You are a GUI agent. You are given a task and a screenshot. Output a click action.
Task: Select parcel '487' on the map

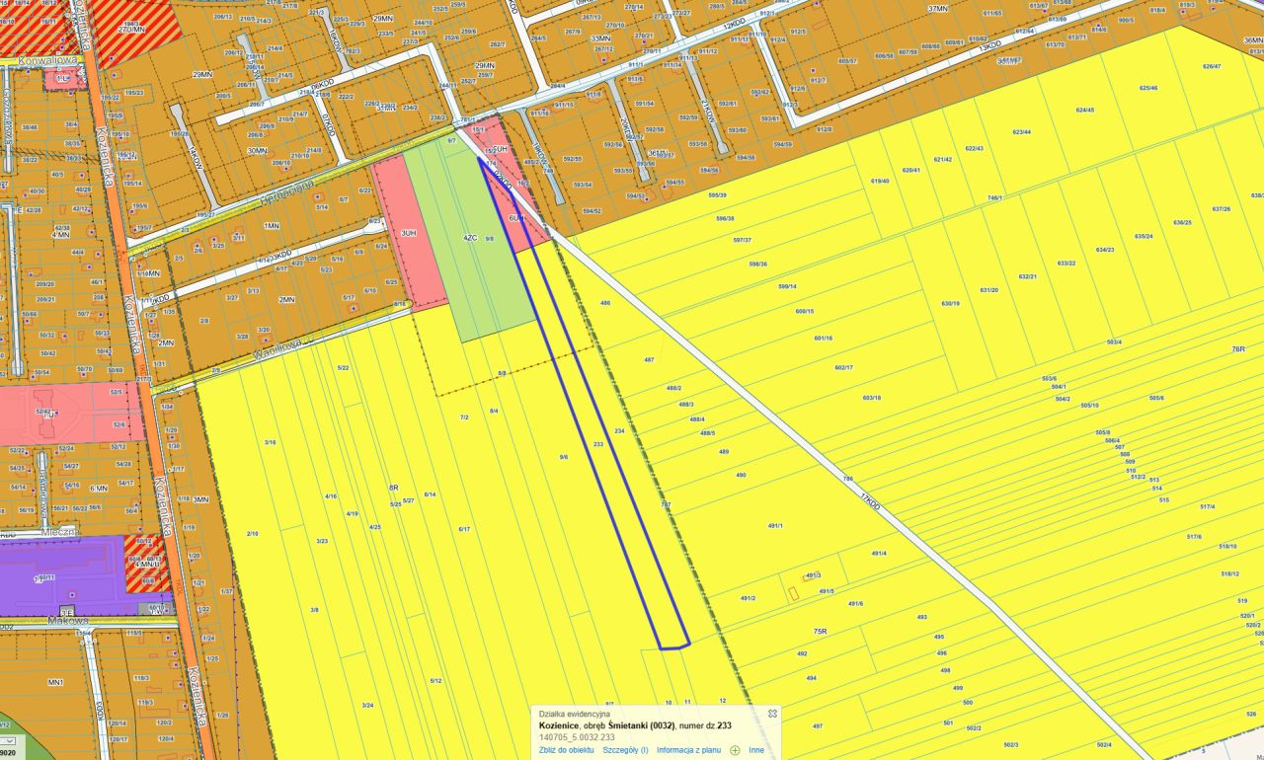(x=649, y=360)
